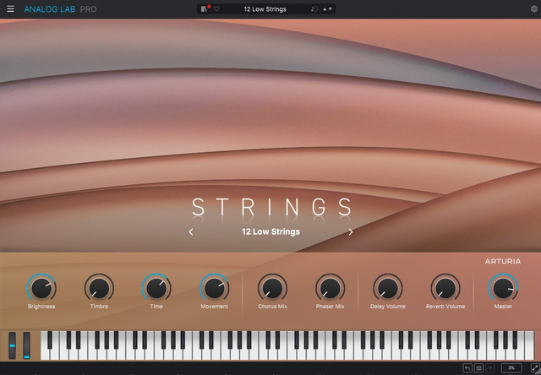This screenshot has height=375, width=541.
Task: Go to previous preset with top-bar up arrow
Action: tap(325, 9)
